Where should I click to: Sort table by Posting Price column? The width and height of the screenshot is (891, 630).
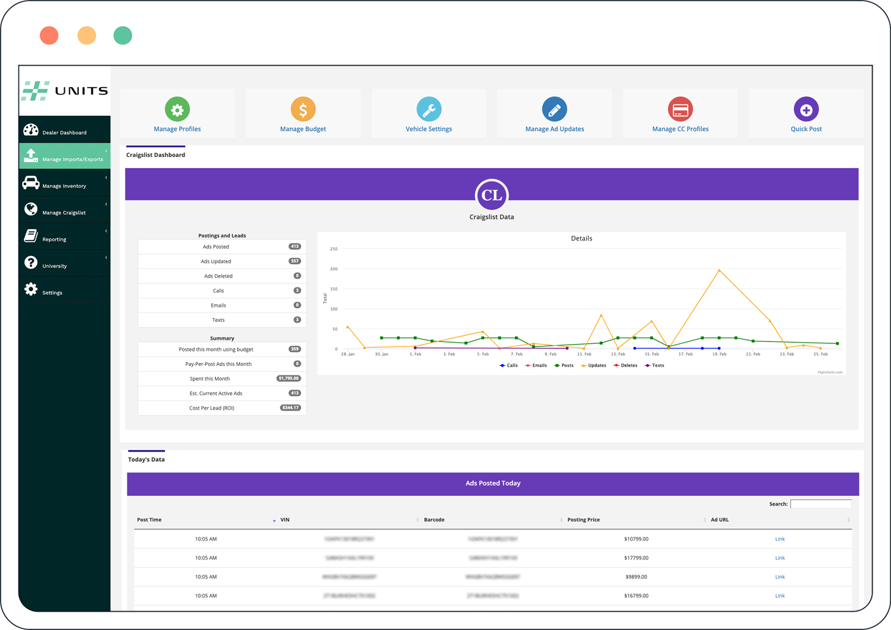click(636, 520)
